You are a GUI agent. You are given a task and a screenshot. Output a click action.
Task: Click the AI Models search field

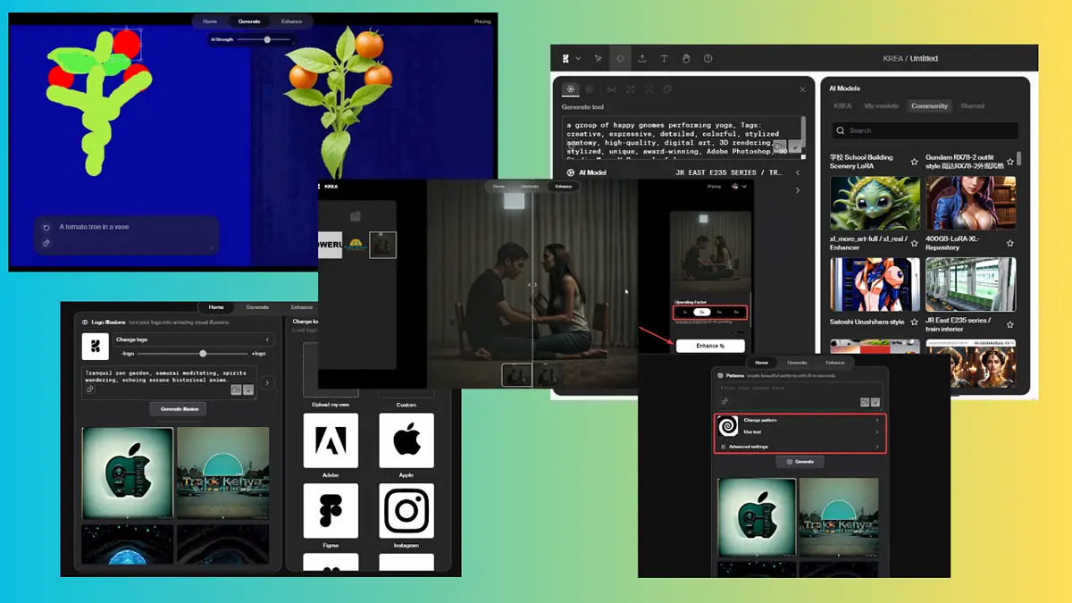[x=925, y=130]
